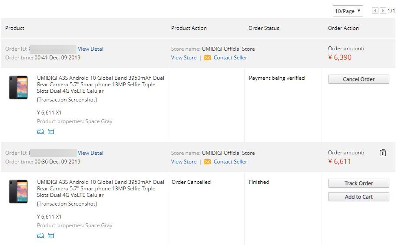Click the second product's phone thumbnail
398x245 pixels.
18,192
